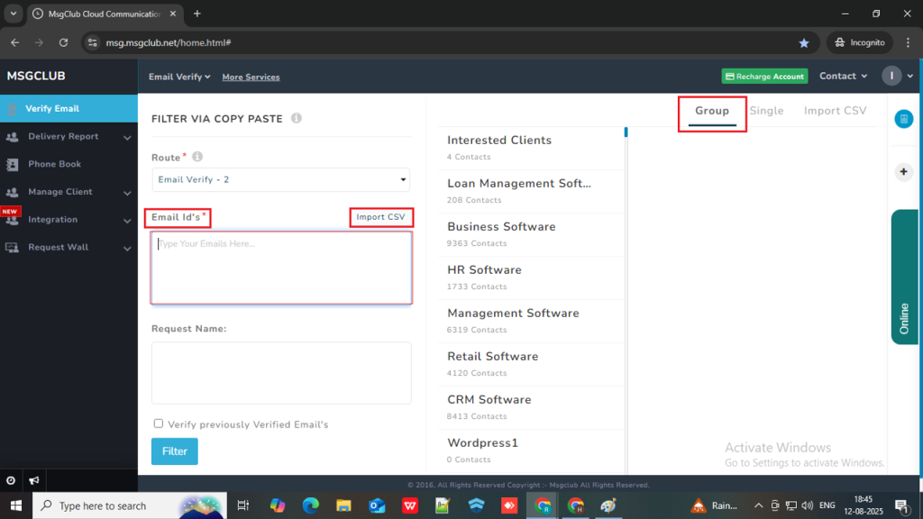Click the Integration sidebar icon
This screenshot has height=519, width=923.
12,221
